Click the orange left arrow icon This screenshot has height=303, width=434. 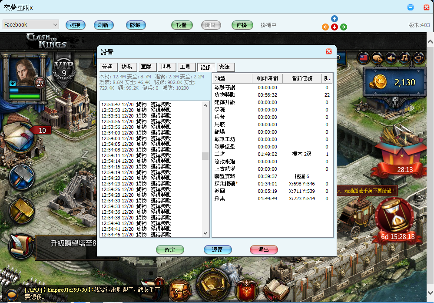[x=325, y=27]
